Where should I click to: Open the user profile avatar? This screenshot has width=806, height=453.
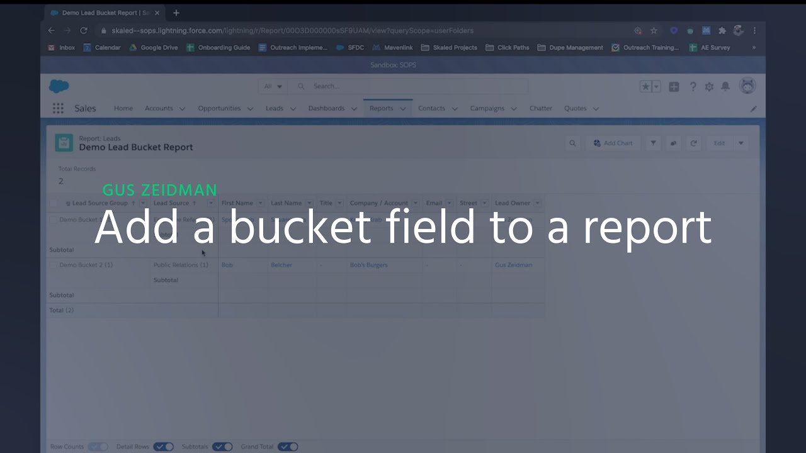(747, 86)
